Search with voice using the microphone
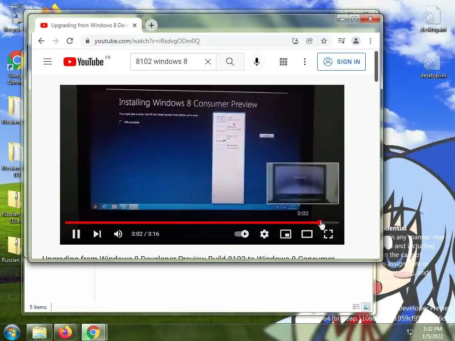 (x=257, y=61)
